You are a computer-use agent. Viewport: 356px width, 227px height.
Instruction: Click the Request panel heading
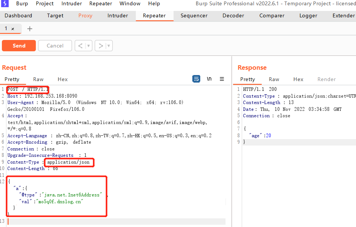[14, 67]
